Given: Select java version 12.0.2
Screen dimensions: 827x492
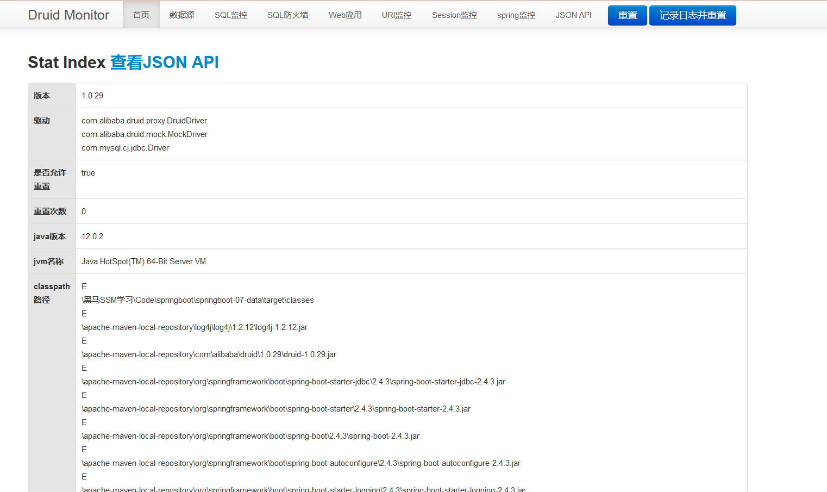Looking at the screenshot, I should (x=92, y=236).
